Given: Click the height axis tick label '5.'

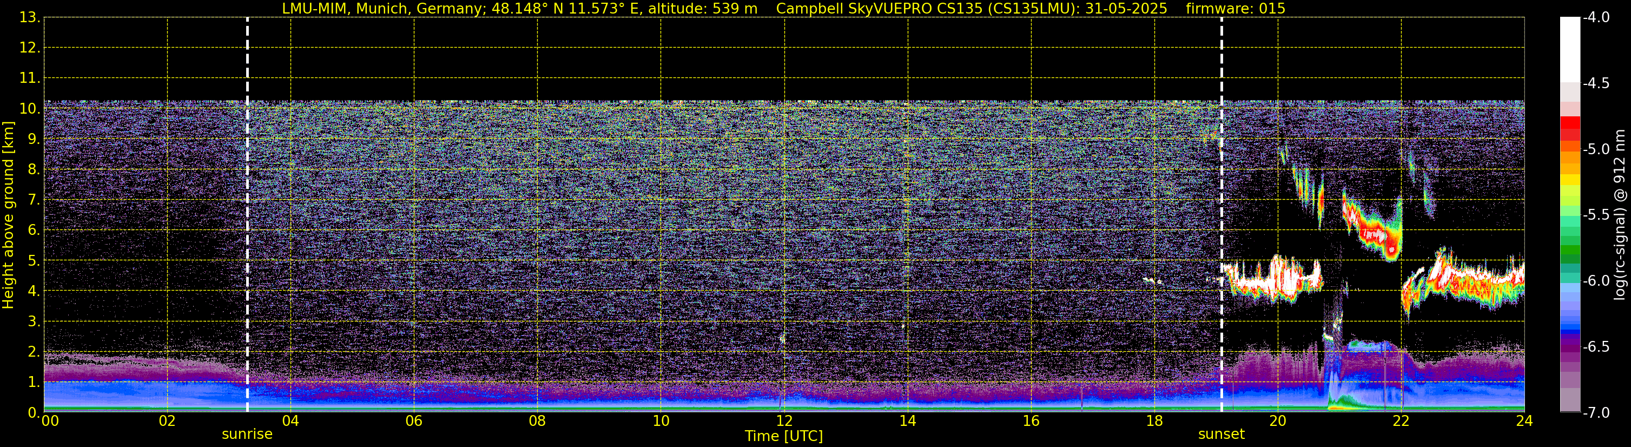Looking at the screenshot, I should point(34,260).
